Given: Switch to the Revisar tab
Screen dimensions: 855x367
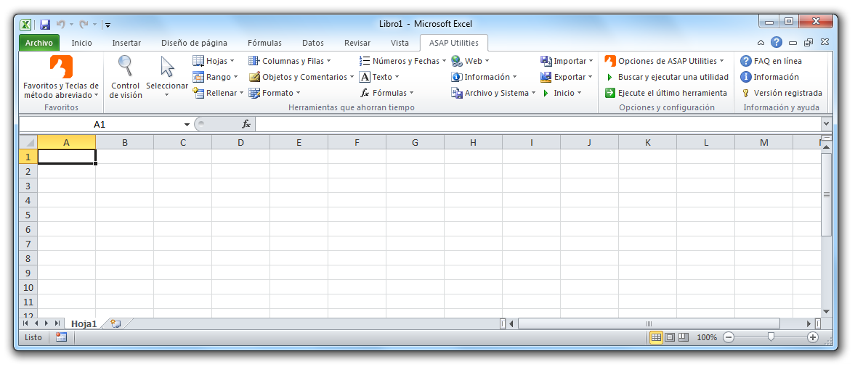Looking at the screenshot, I should [x=357, y=43].
